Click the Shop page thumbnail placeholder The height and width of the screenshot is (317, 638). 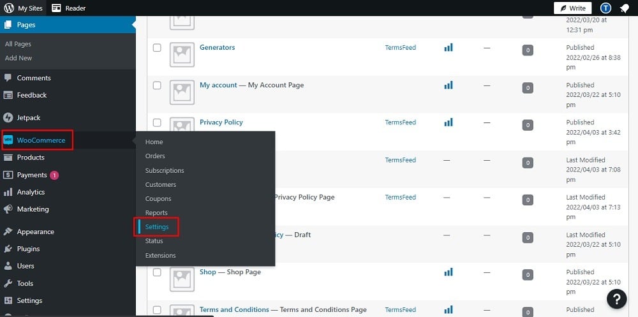point(182,279)
